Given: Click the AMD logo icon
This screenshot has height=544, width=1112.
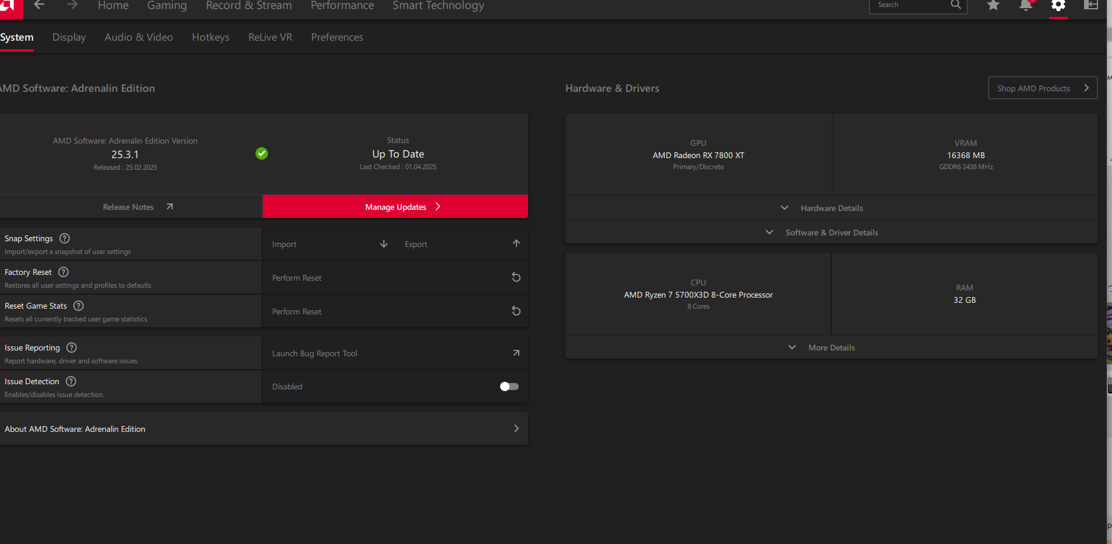Looking at the screenshot, I should [x=10, y=8].
